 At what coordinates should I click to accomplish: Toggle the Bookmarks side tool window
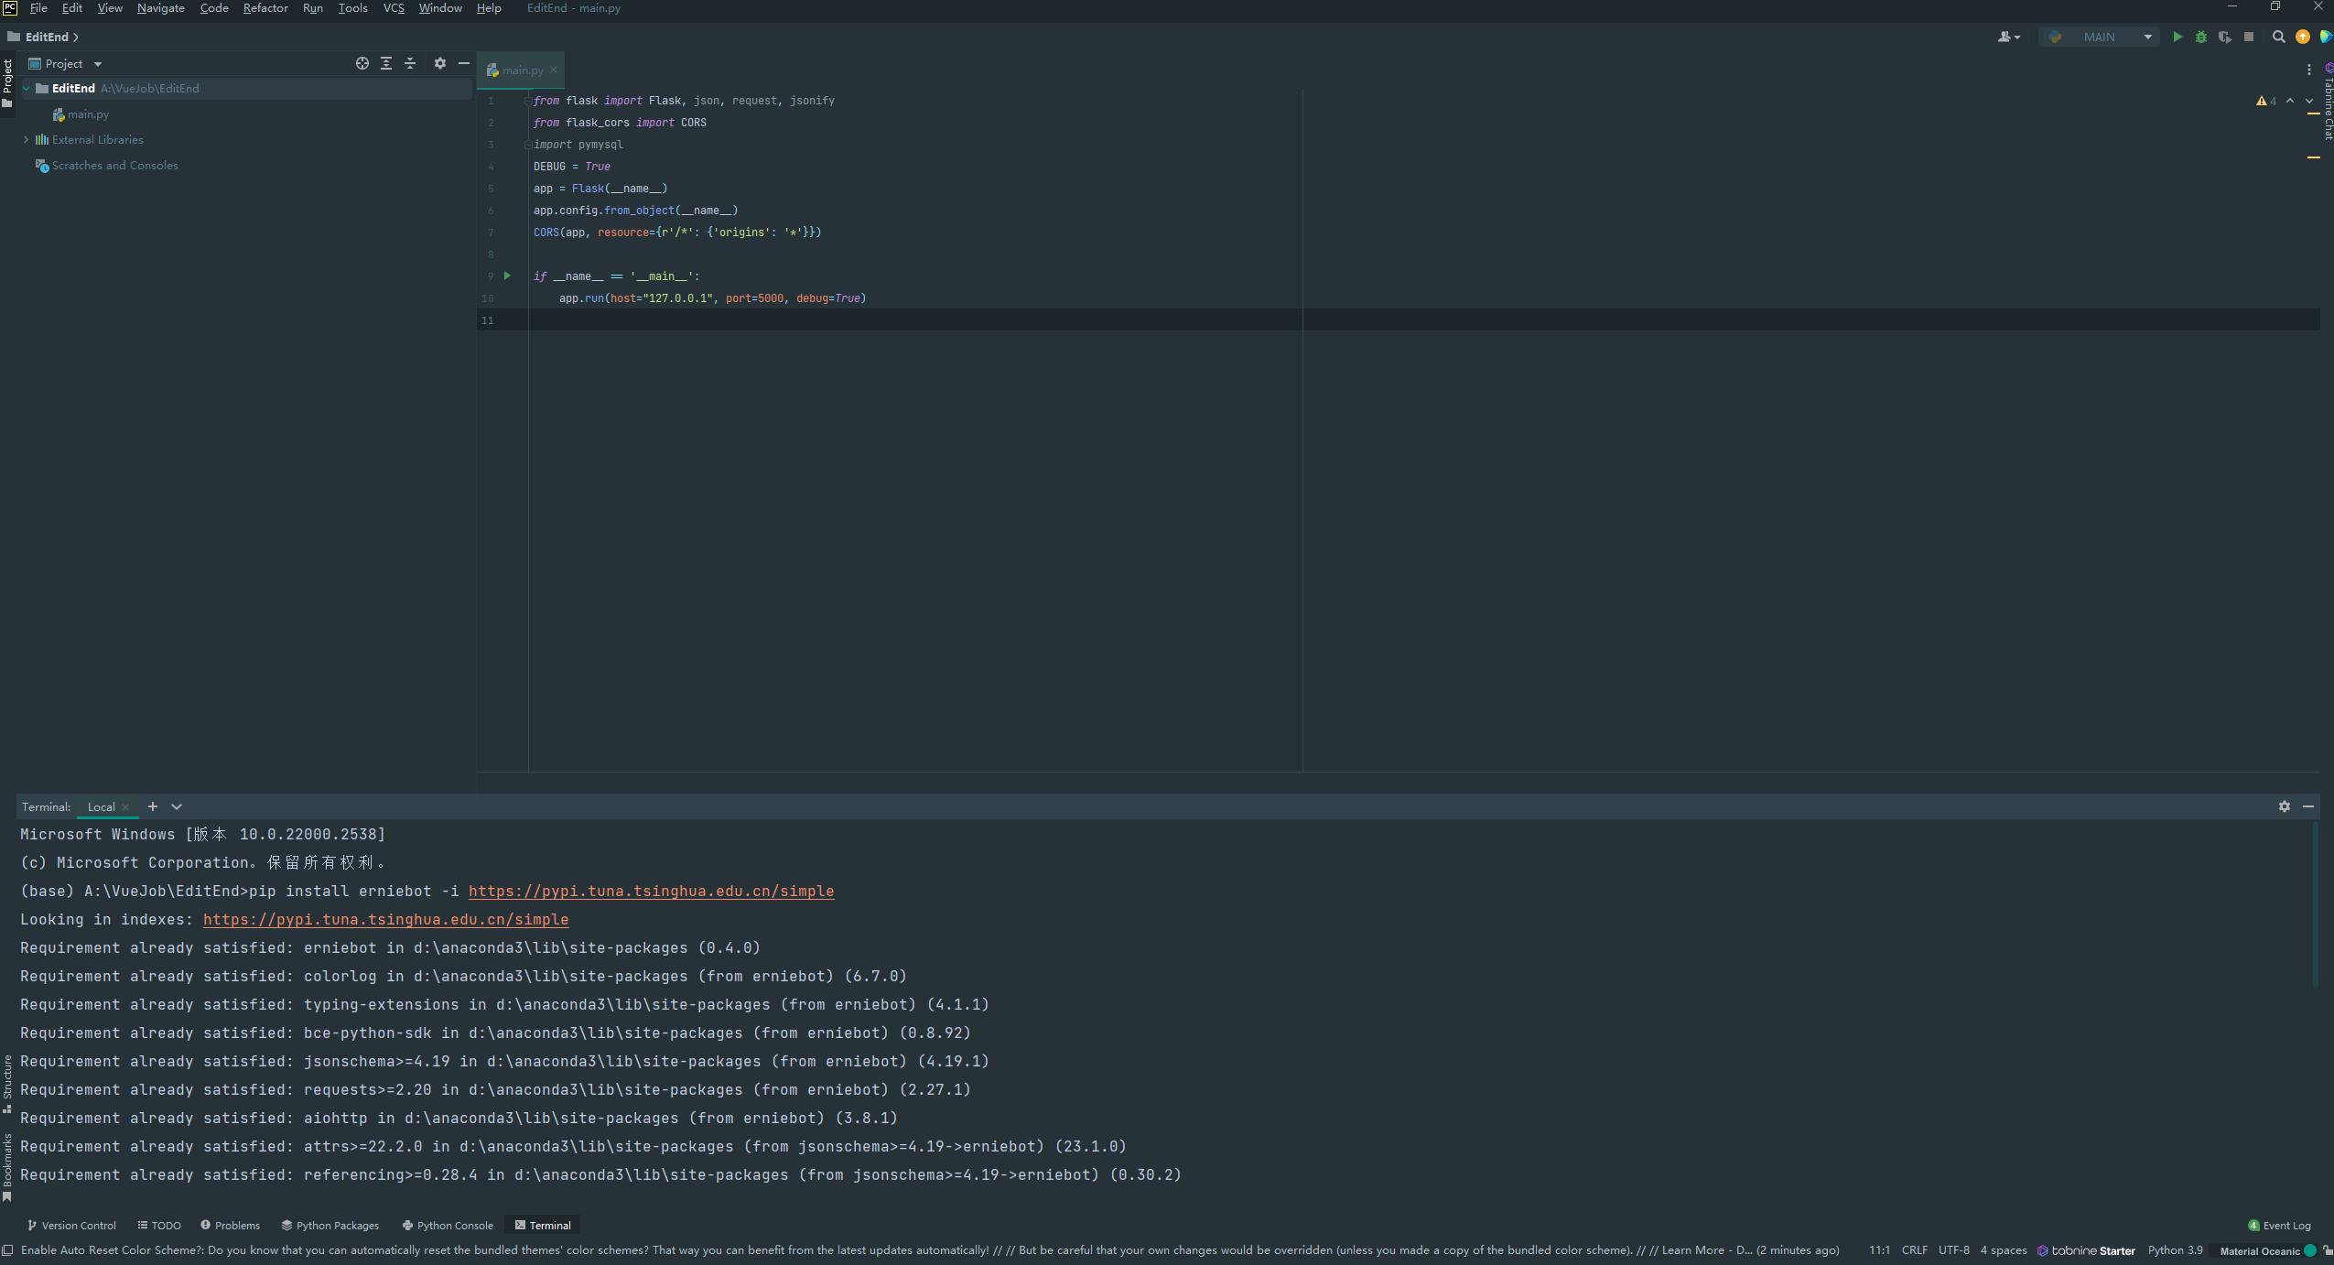point(7,1167)
